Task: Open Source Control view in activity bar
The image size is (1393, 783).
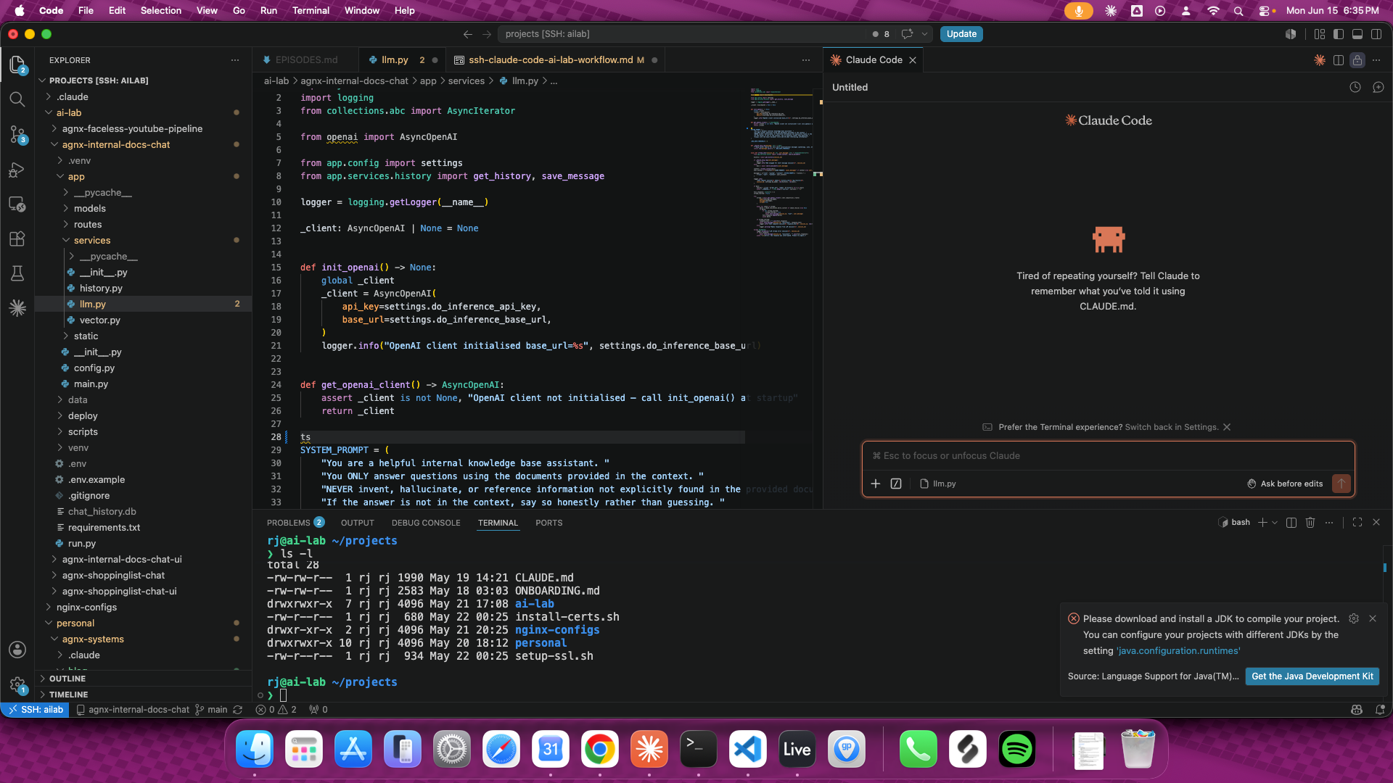Action: [17, 134]
